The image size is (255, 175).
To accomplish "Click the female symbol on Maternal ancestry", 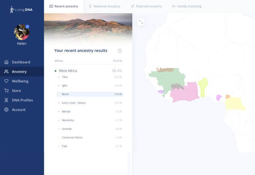I will coord(90,6).
